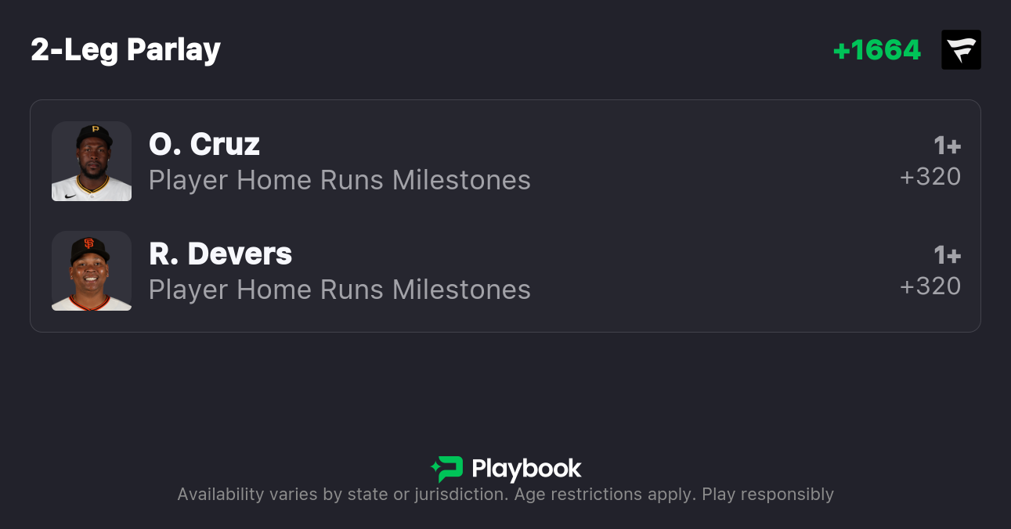Click the "Play responsibly" text
The height and width of the screenshot is (529, 1011).
tap(767, 495)
